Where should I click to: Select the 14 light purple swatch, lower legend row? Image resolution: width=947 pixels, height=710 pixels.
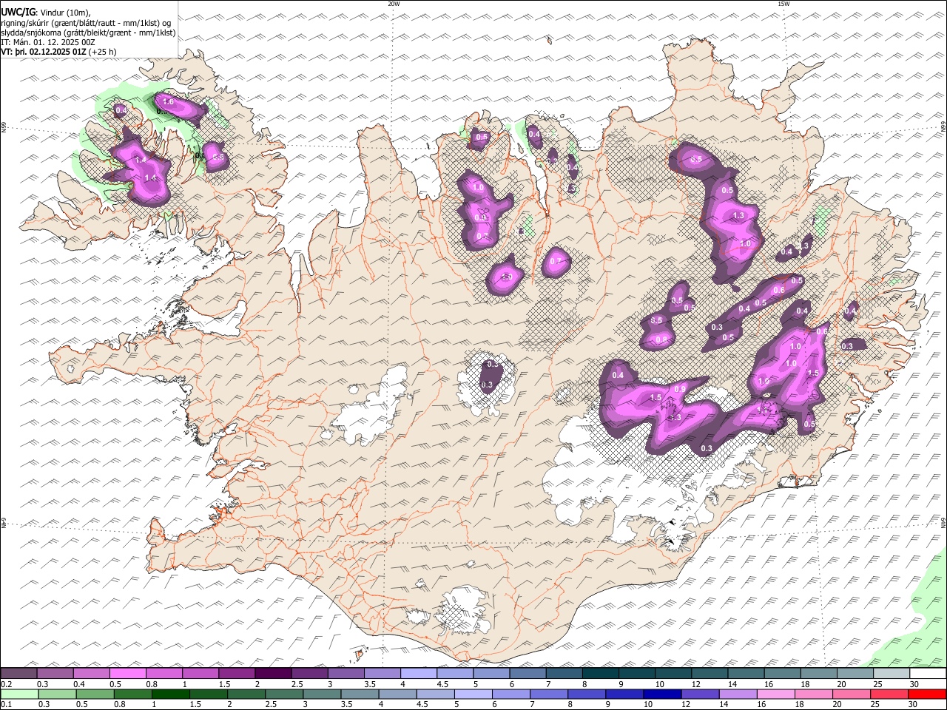(738, 694)
